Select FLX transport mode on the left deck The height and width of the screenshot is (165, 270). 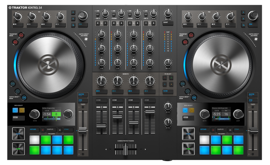click(21, 35)
